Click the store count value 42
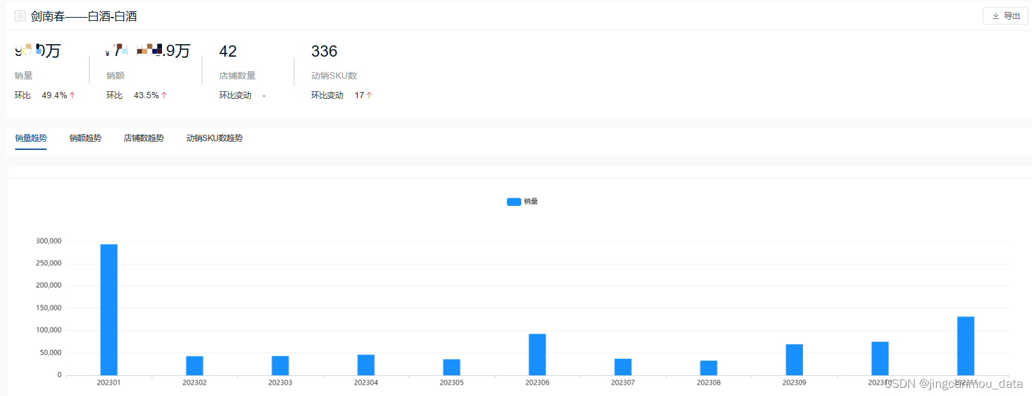 point(228,51)
